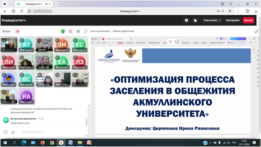Open video panel gear settings
Viewport: 261px width, 147px height.
pos(78,31)
